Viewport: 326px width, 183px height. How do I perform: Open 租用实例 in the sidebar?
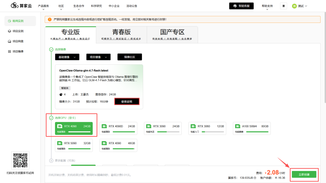pyautogui.click(x=20, y=21)
